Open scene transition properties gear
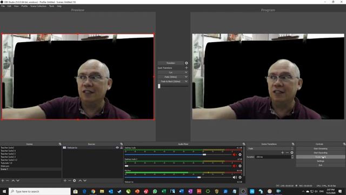Screen dimensions: 346x195 tap(292, 153)
